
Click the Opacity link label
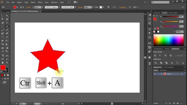coord(80,7)
